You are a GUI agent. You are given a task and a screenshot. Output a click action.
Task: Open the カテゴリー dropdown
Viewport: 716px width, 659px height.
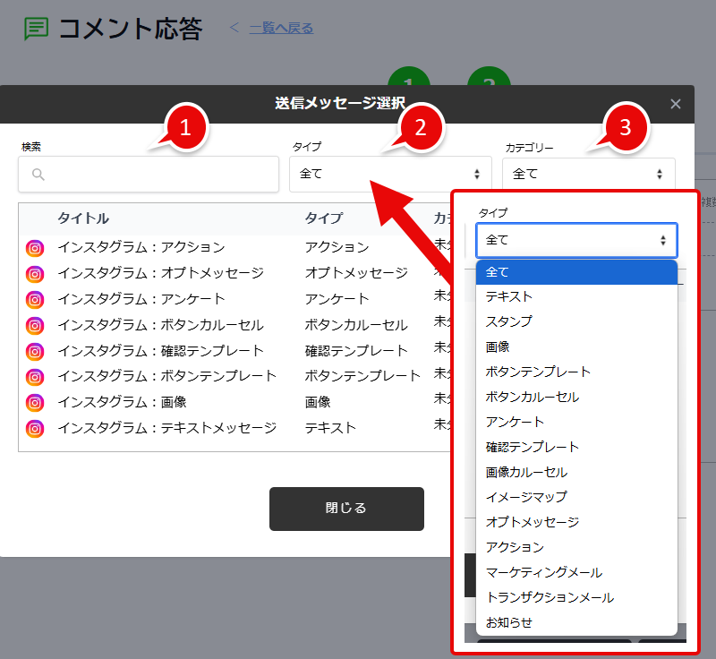coord(588,174)
